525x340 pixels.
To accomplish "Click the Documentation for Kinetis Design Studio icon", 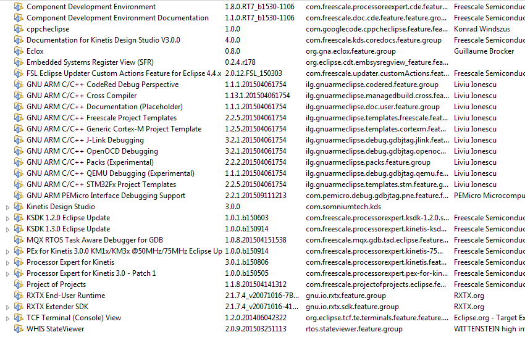I will 19,40.
